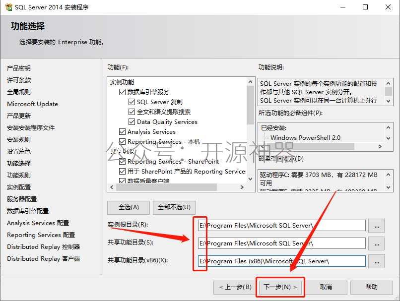Toggle the Reporting Services - 本机 checkbox
Screen dimensions: 400x301
(122, 142)
